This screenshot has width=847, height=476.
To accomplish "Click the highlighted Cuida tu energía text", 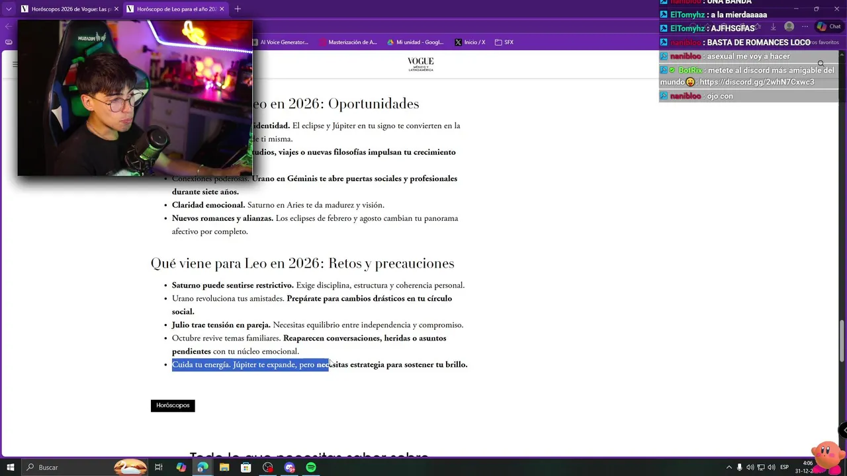I will pos(250,364).
